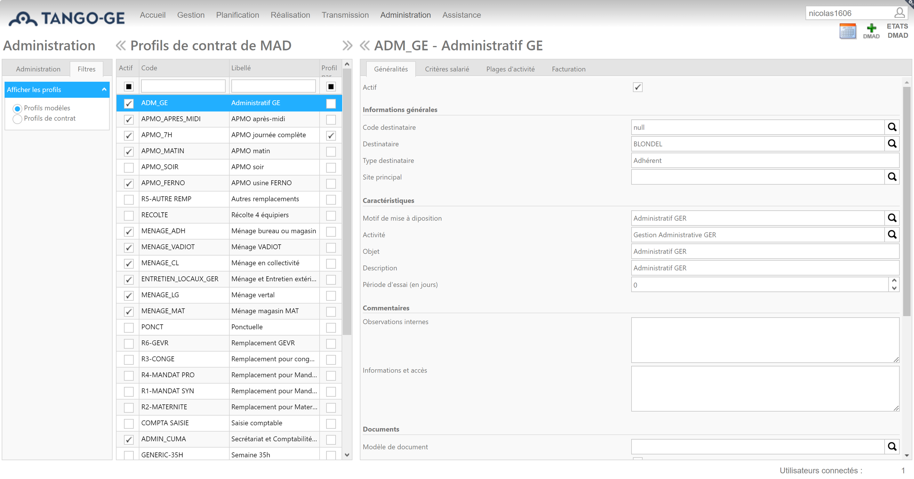The image size is (914, 479).
Task: Toggle Actif checkbox in Généralités form
Action: [x=638, y=87]
